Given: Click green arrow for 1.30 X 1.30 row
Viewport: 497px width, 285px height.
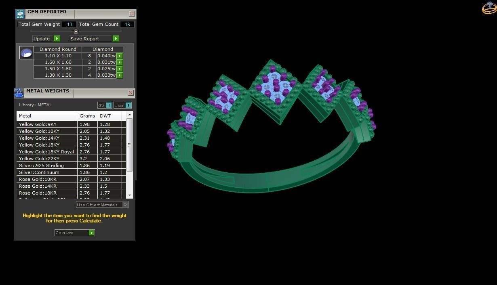Looking at the screenshot, I should click(120, 75).
